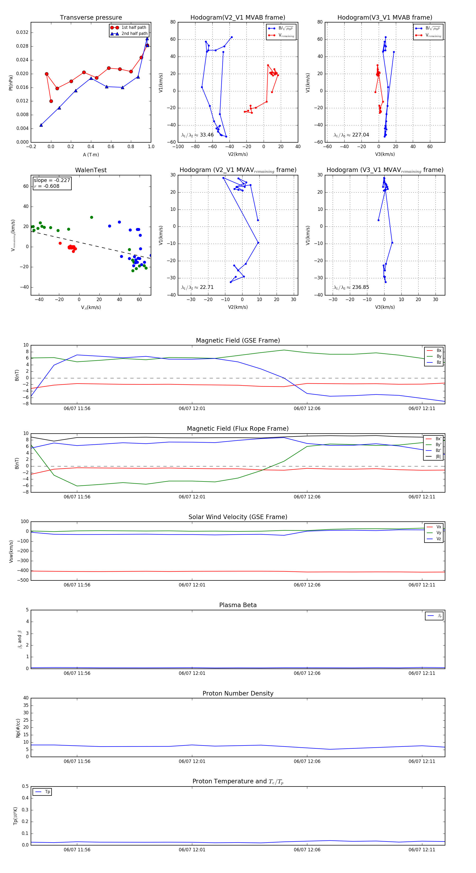476x873 pixels.
Task: Click the "Plasma Beta" plot title
Action: (x=238, y=605)
